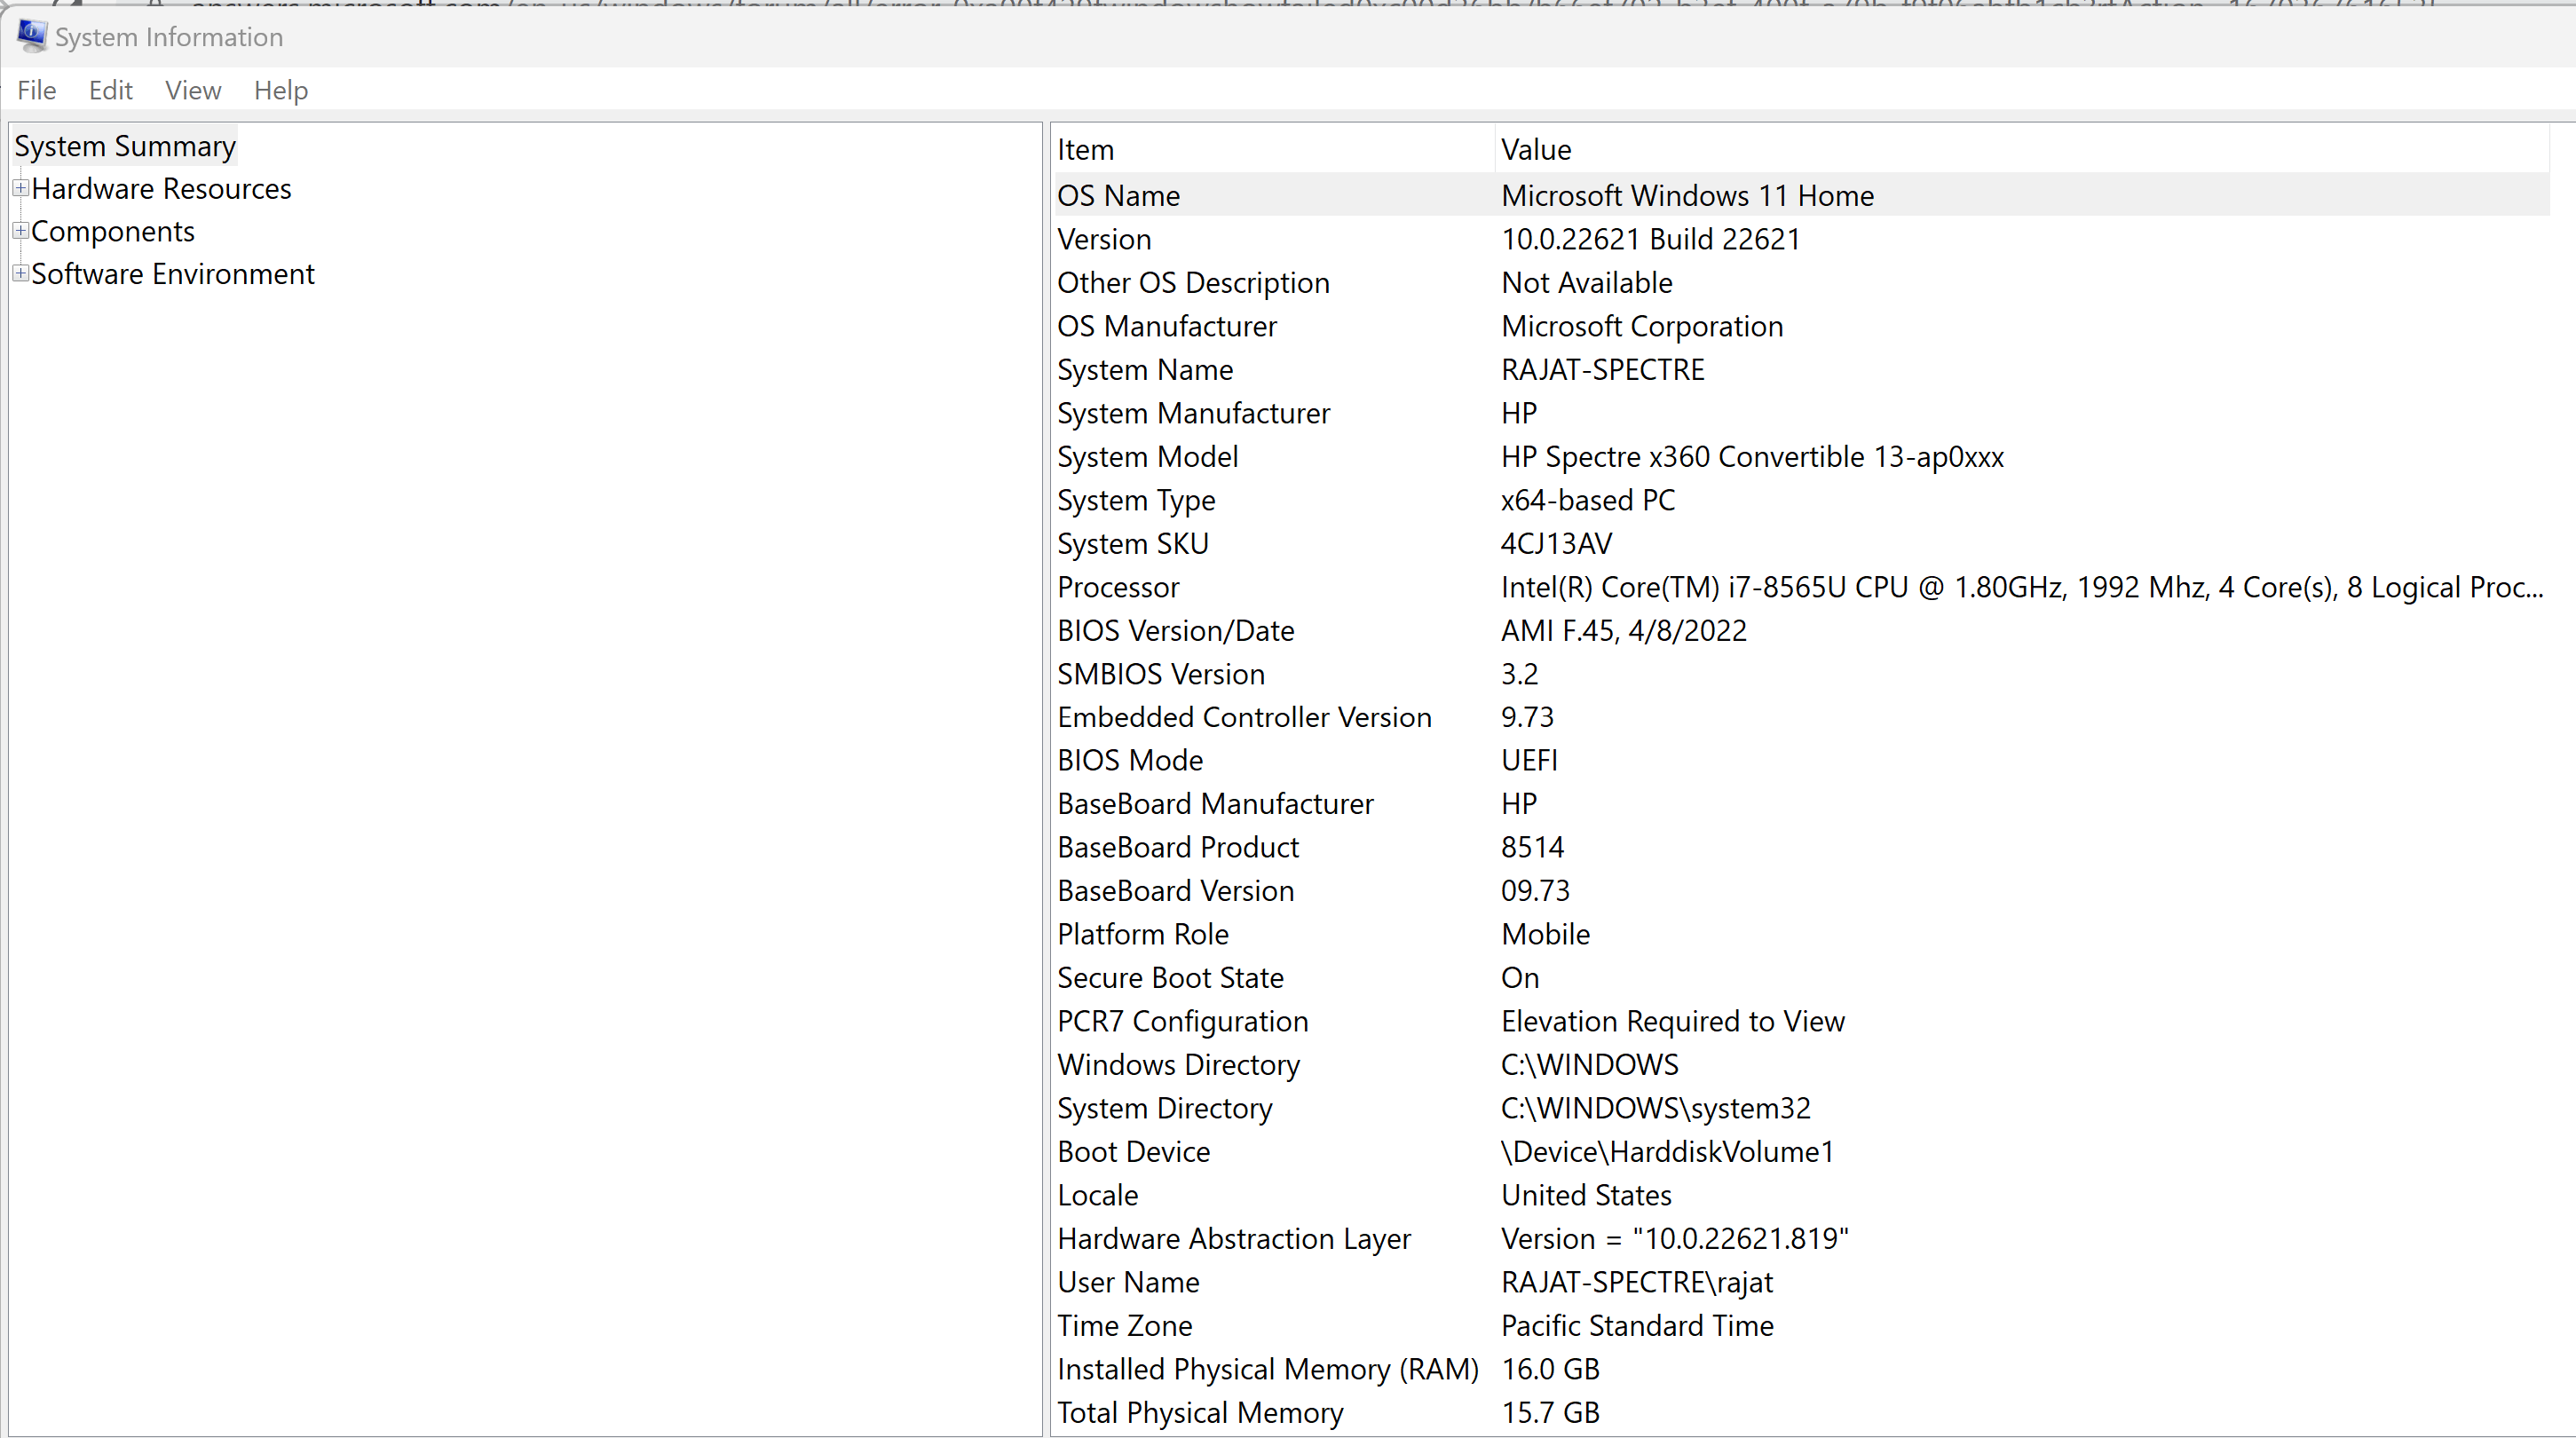
Task: Click the x64-based PC value
Action: [1588, 500]
